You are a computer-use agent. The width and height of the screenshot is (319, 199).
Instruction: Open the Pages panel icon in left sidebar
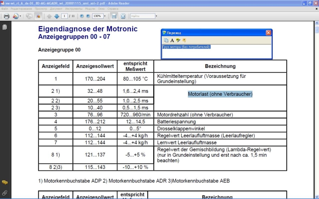click(5, 27)
